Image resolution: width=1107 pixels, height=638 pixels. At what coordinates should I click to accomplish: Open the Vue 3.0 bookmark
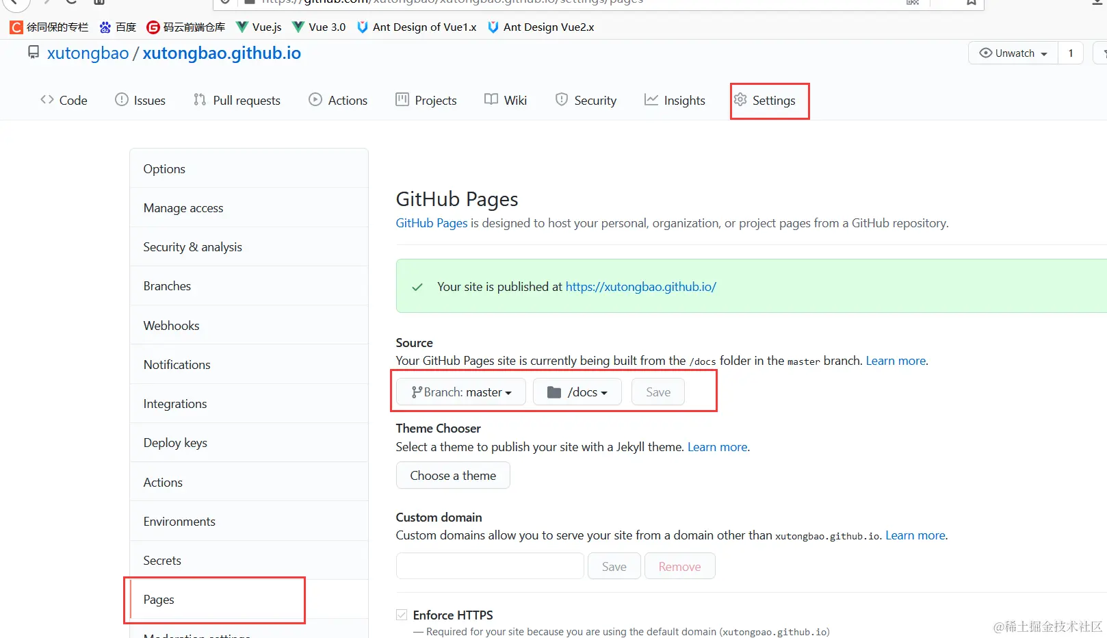point(319,27)
